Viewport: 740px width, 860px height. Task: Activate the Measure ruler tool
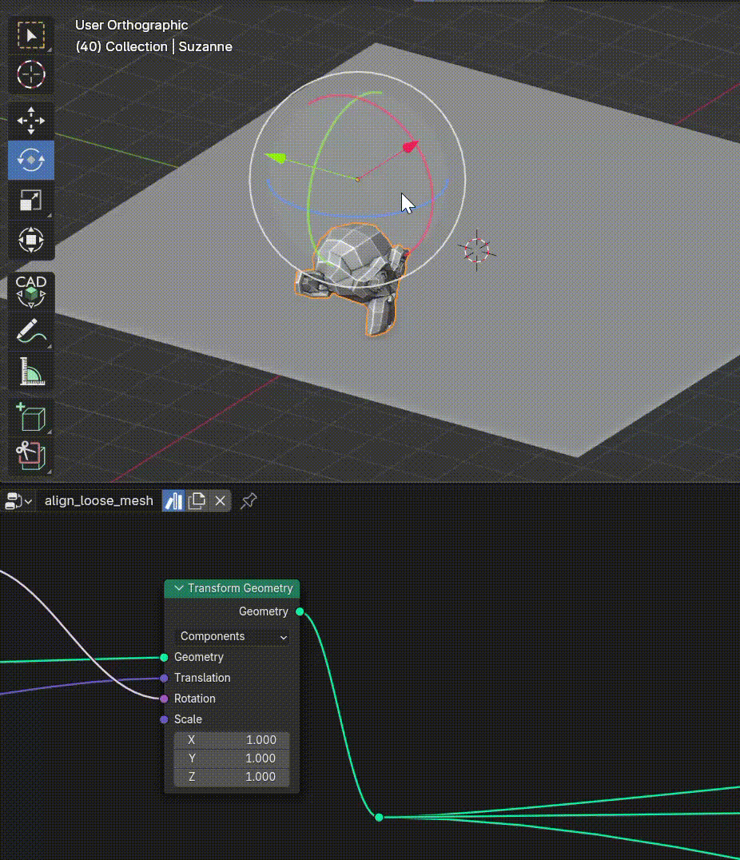pyautogui.click(x=30, y=371)
